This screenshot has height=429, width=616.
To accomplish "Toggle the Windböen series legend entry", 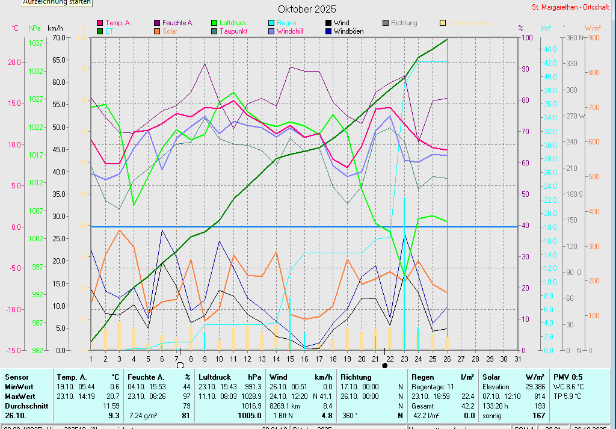I will point(348,31).
